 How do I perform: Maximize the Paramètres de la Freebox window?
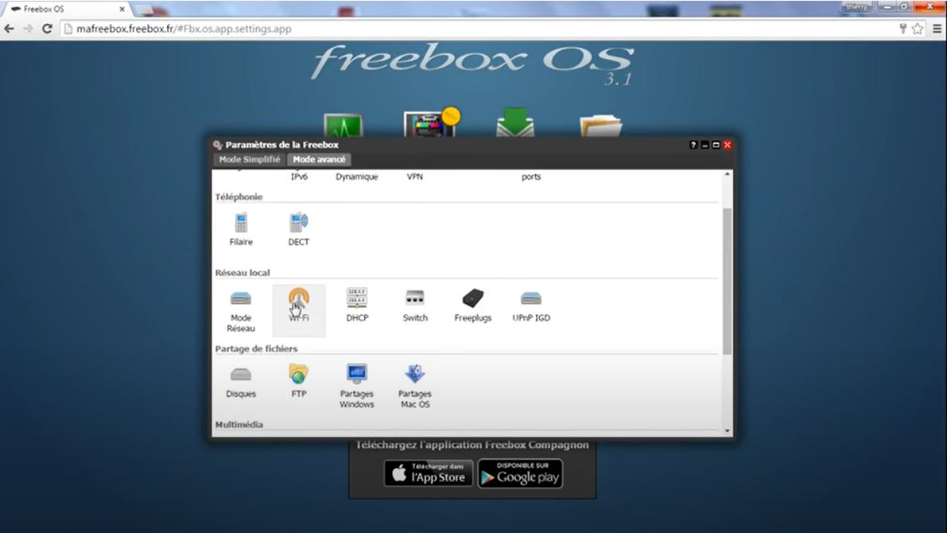coord(716,145)
